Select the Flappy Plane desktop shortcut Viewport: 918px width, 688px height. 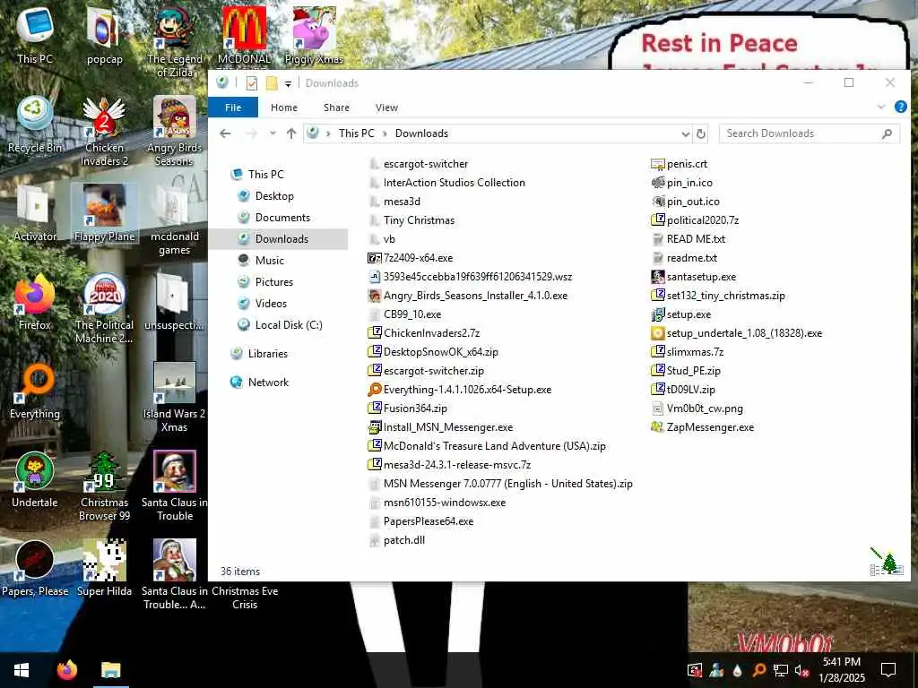coord(104,213)
